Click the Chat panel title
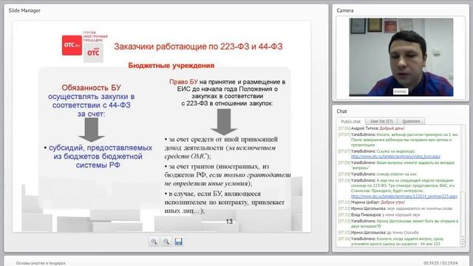The image size is (473, 266). 341,112
